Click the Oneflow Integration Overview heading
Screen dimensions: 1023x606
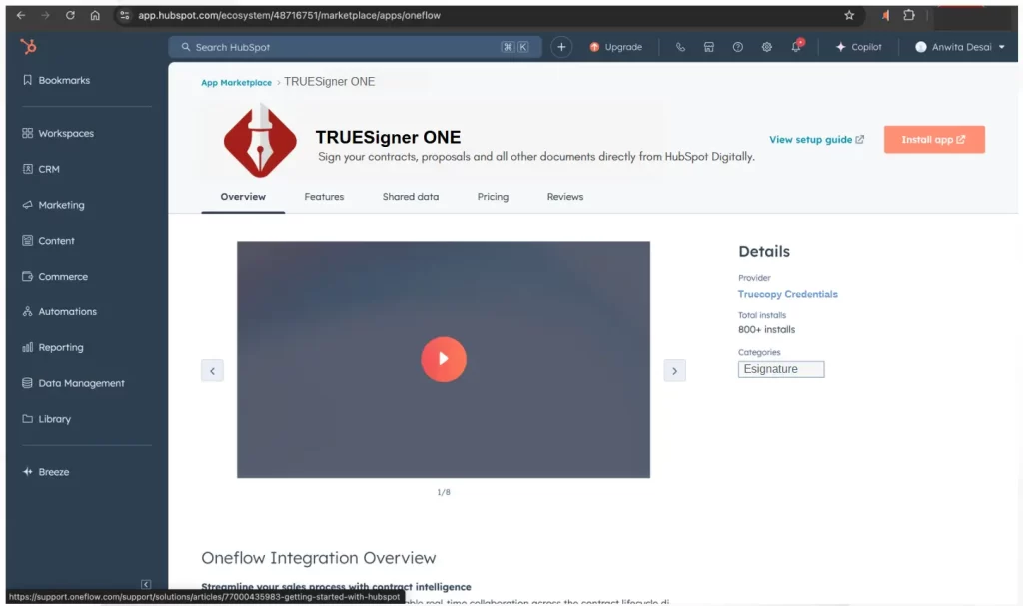click(319, 558)
